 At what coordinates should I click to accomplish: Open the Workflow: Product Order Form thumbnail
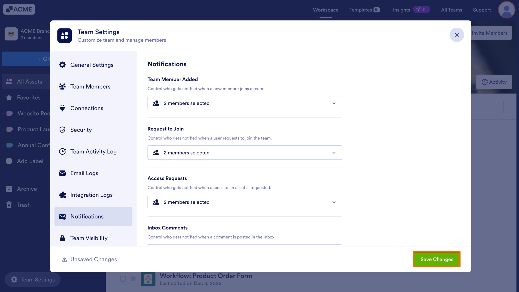coord(148,279)
